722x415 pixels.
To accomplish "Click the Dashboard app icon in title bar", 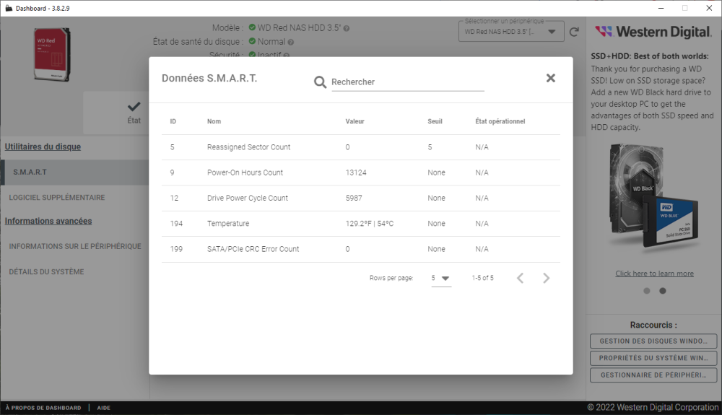I will pos(9,8).
